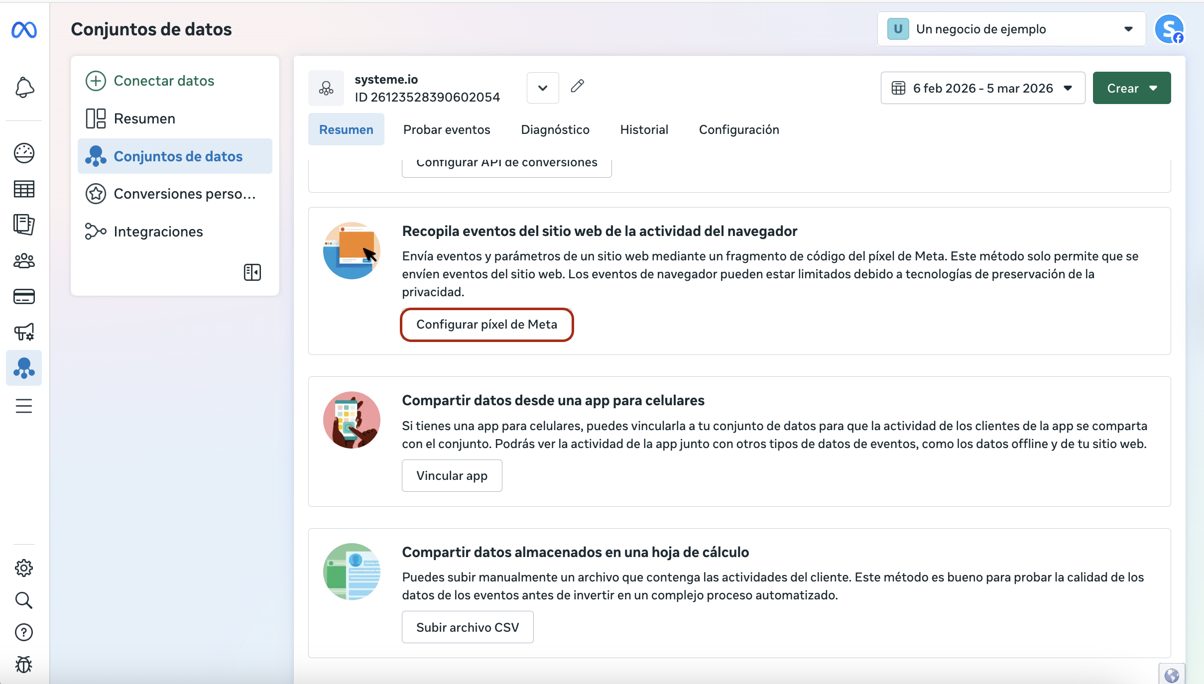The height and width of the screenshot is (684, 1204).
Task: Open the search magnifier icon
Action: click(x=24, y=600)
